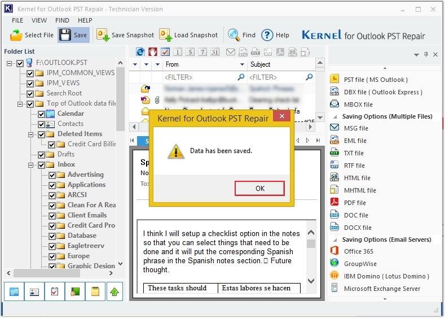Open the HELP menu
445x318 pixels.
tap(85, 20)
